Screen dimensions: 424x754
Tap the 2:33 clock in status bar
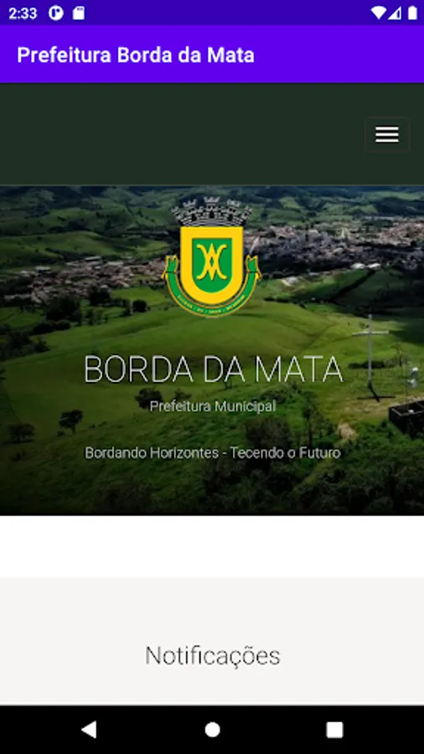point(23,13)
